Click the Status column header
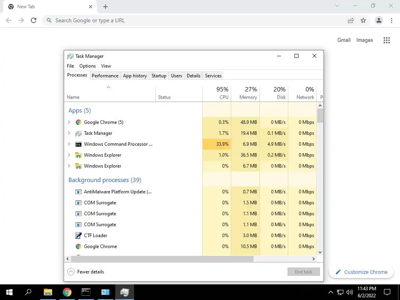 (179, 94)
